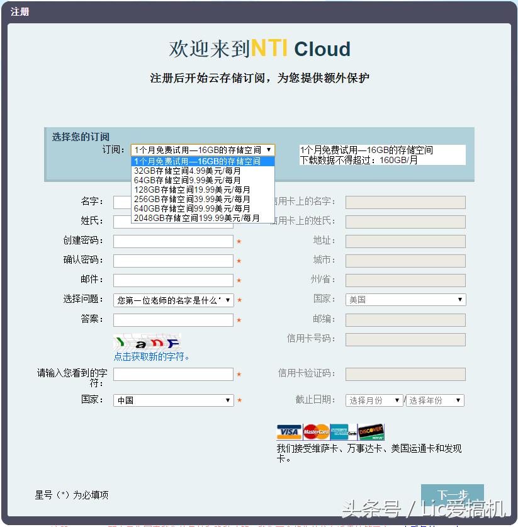The image size is (518, 527).
Task: Click the Visa card icon
Action: [289, 431]
